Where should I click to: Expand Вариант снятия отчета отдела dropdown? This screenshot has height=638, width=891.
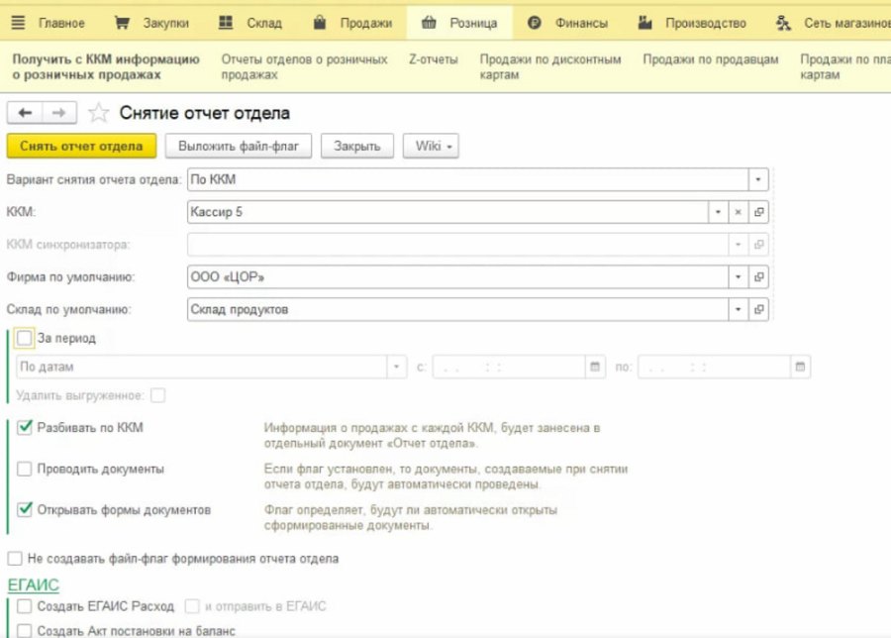coord(758,179)
